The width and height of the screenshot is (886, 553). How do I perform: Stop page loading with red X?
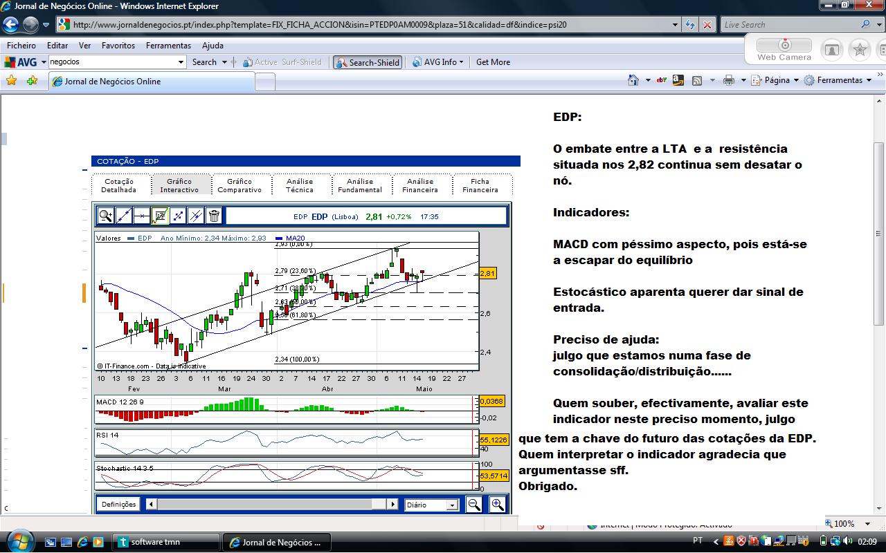pyautogui.click(x=707, y=25)
